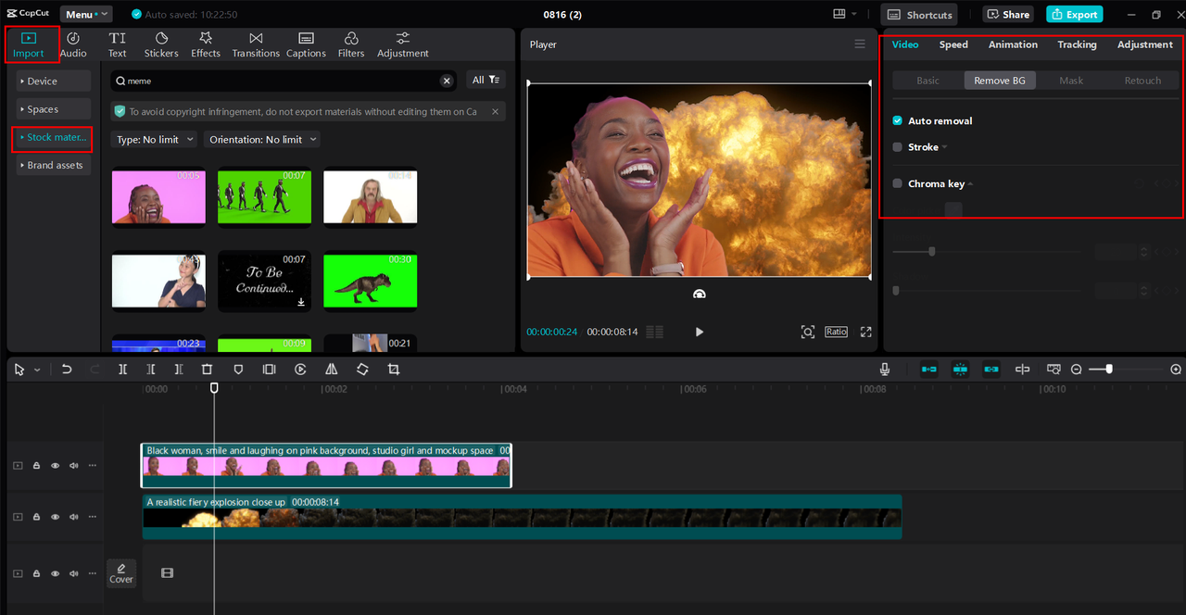Open more options for black woman track
1186x615 pixels.
tap(92, 466)
